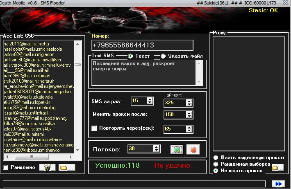Click the empty Proxy list box
The width and height of the screenshot is (291, 189).
pos(249,94)
